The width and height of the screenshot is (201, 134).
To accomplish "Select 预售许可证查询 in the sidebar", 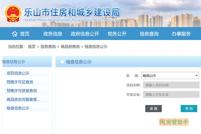I will click(27, 82).
